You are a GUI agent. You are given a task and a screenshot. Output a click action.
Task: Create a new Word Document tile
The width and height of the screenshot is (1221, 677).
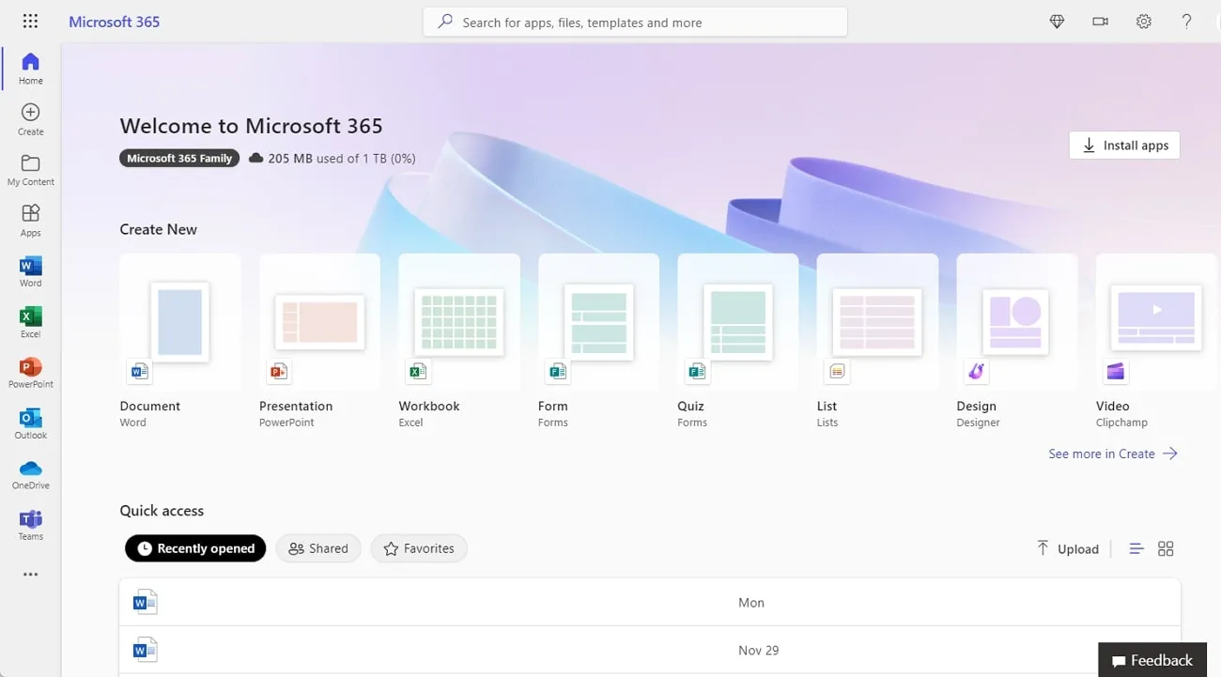(x=179, y=322)
